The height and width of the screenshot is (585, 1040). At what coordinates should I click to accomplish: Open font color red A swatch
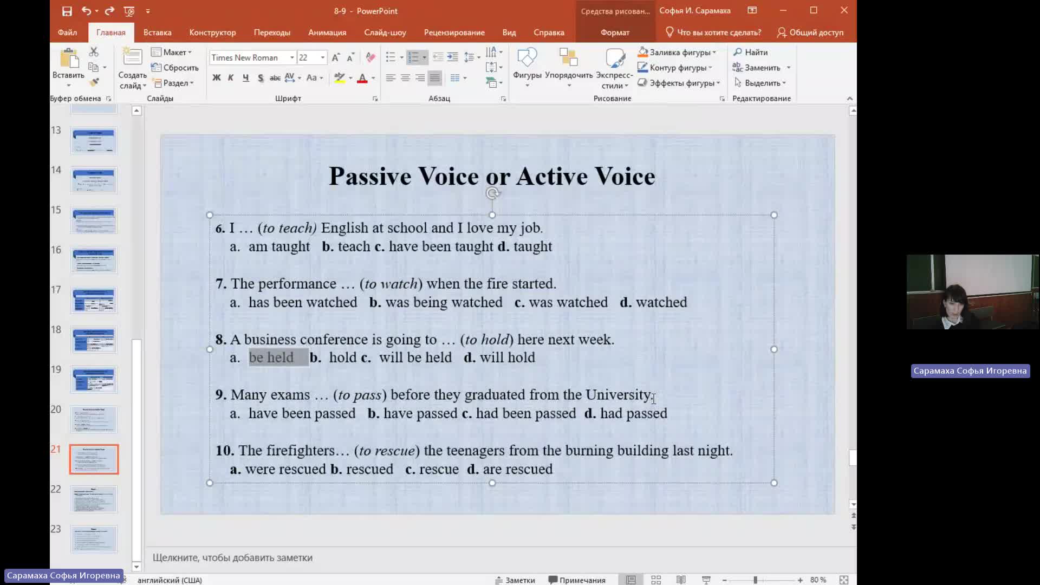tap(362, 78)
